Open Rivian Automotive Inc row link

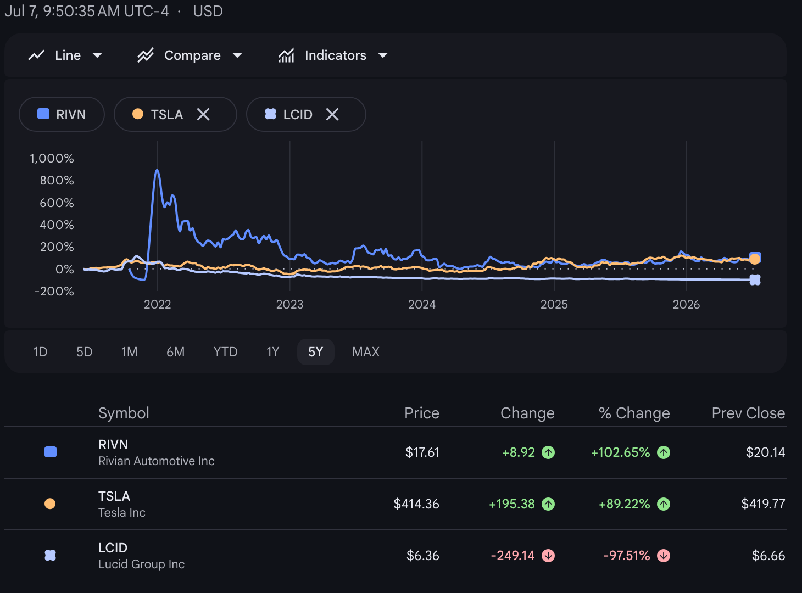157,452
